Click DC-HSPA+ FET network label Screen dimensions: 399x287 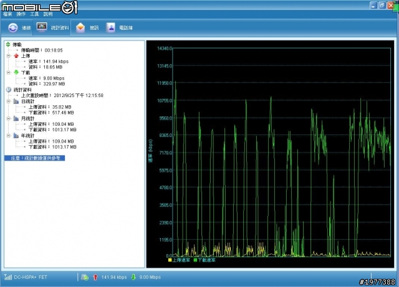pyautogui.click(x=31, y=277)
